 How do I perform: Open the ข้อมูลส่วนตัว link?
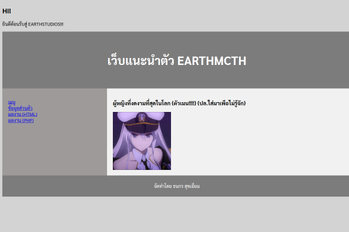(x=20, y=108)
